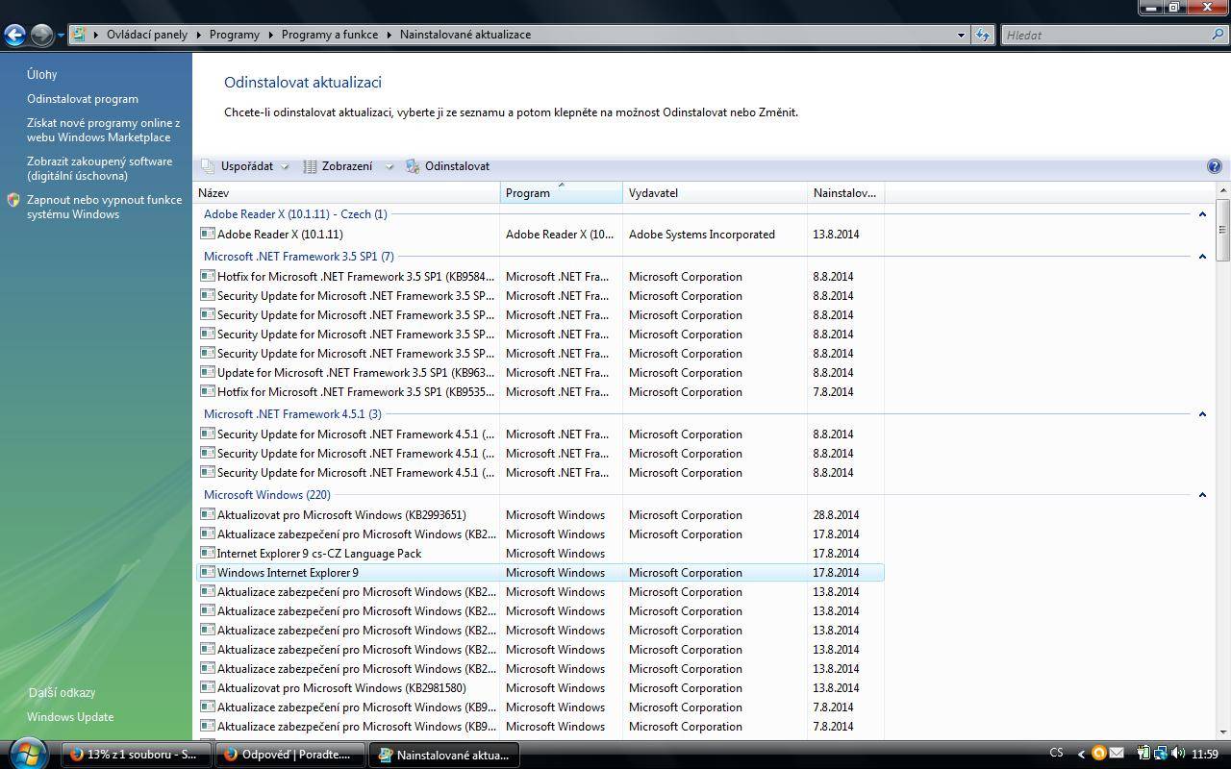Screen dimensions: 1231x769
Task: Open Programy a funkce breadcrumb
Action: click(330, 35)
